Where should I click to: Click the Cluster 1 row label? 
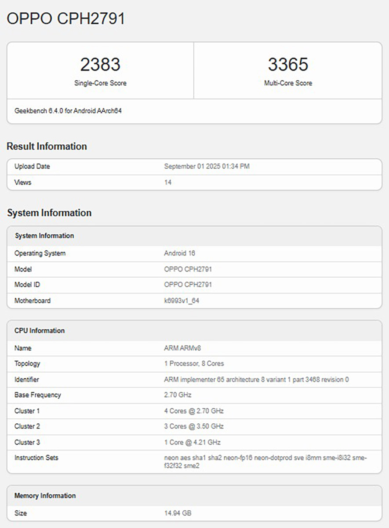(27, 411)
